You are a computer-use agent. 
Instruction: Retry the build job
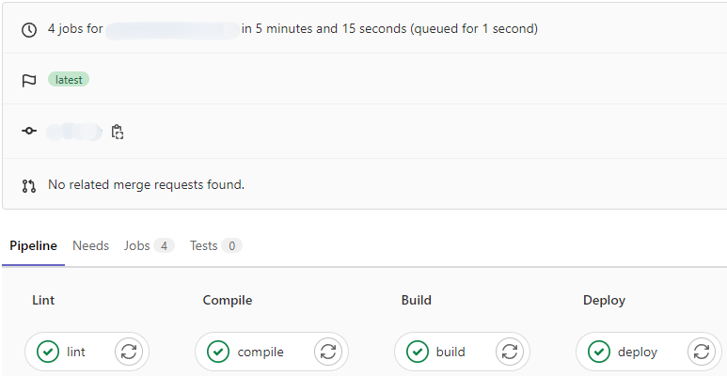509,352
